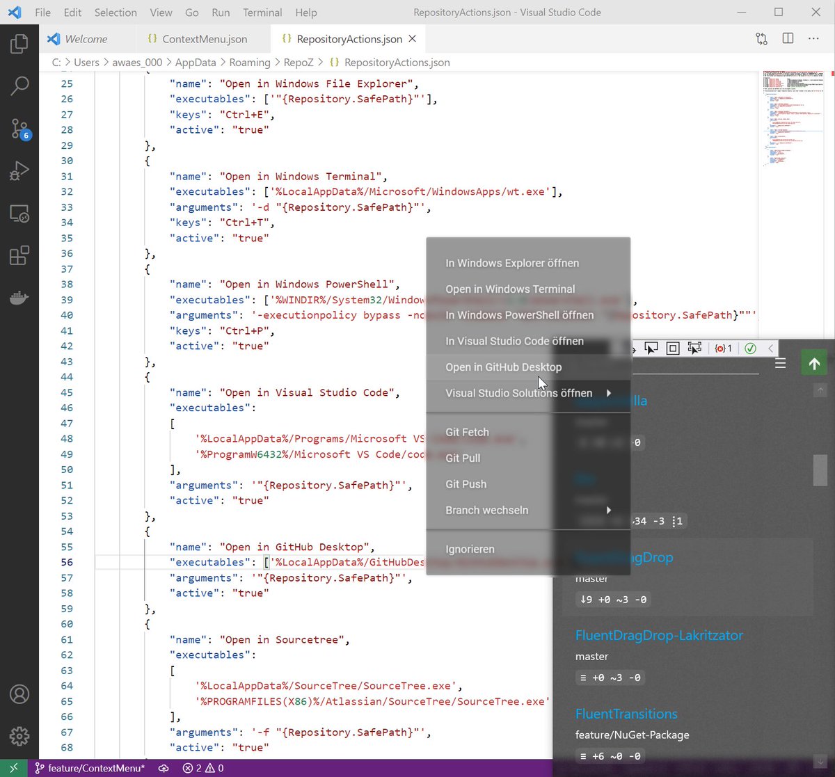Image resolution: width=835 pixels, height=777 pixels.
Task: Open the View menu
Action: (x=161, y=13)
